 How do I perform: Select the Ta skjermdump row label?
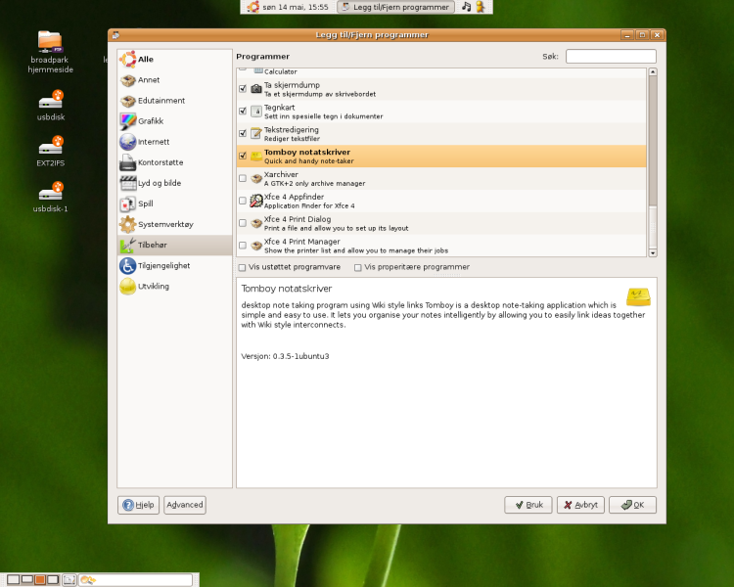click(x=292, y=85)
